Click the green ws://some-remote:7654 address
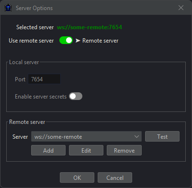 (x=90, y=27)
